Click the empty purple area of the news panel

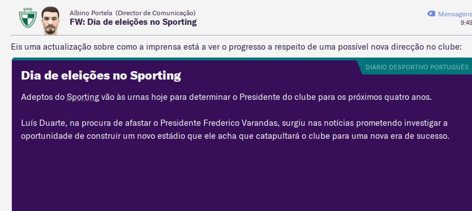pyautogui.click(x=241, y=177)
